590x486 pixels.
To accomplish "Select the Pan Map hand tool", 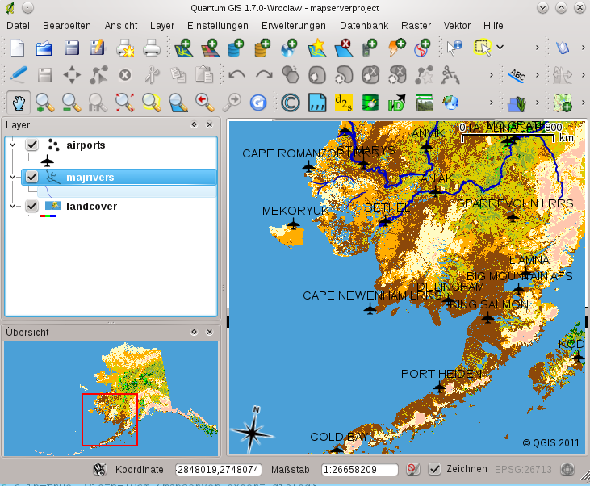I will pyautogui.click(x=19, y=102).
